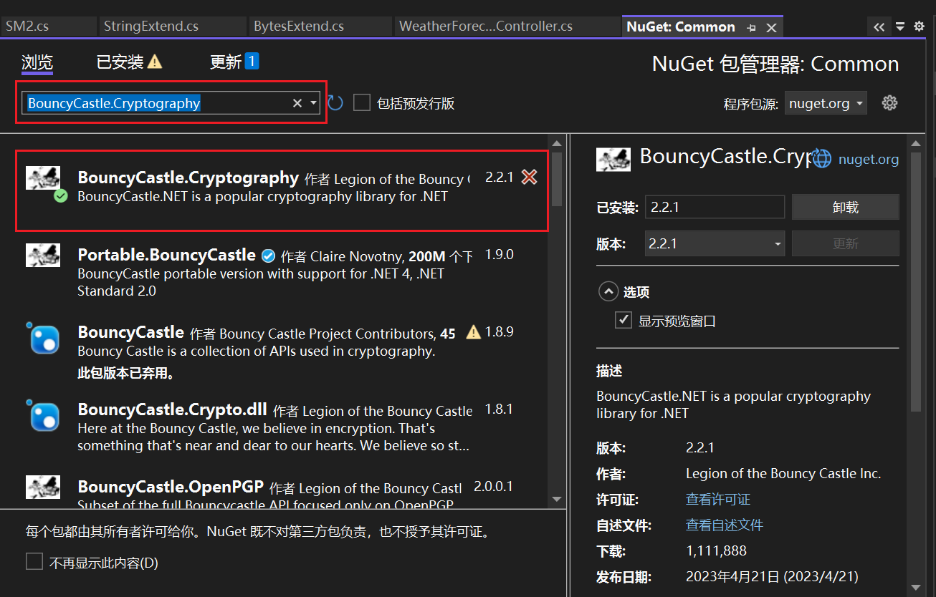
Task: Open the document tab list dropdown arrow
Action: click(x=900, y=27)
